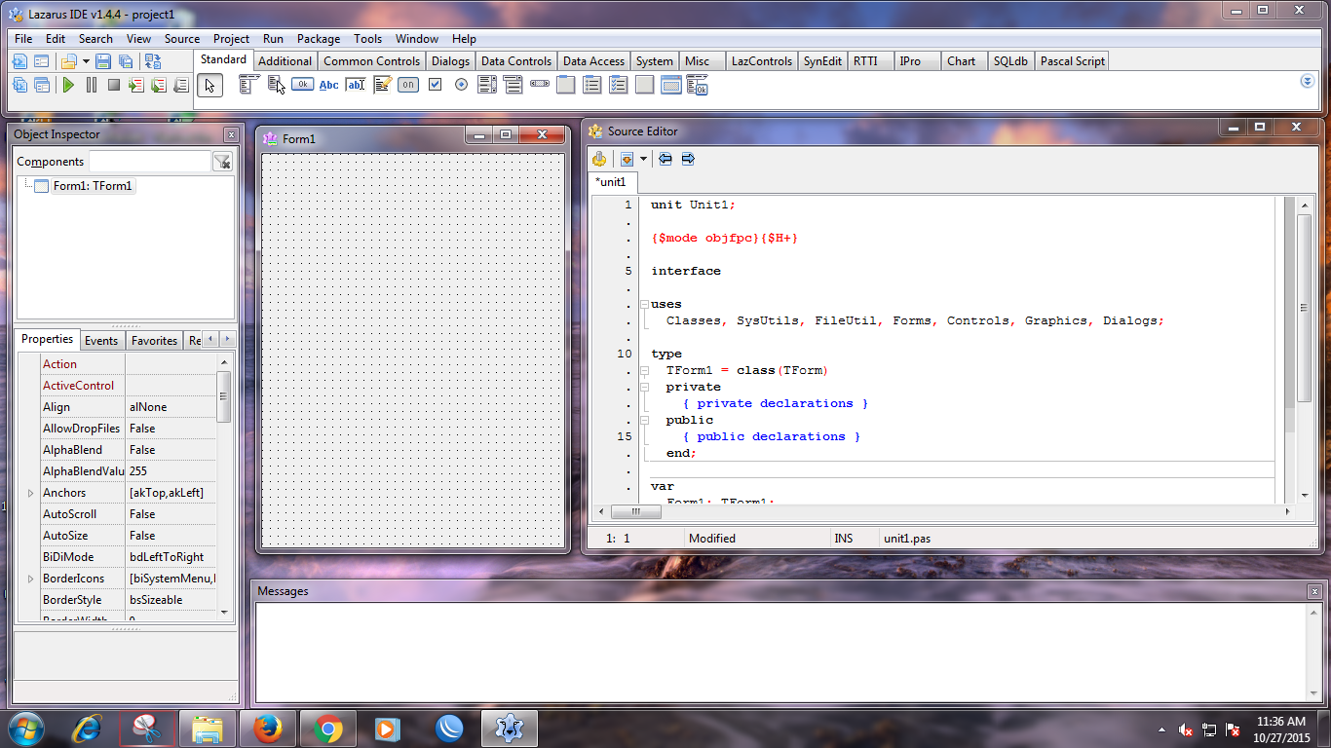Expand the BorderIcons property

pyautogui.click(x=30, y=579)
